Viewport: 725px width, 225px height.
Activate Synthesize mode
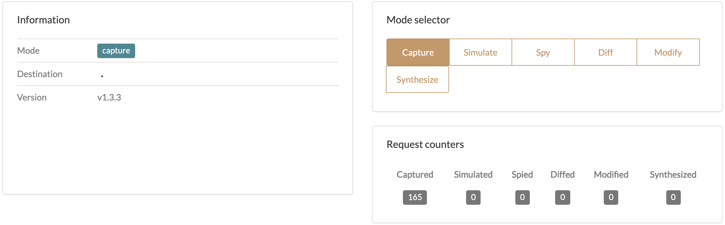click(x=417, y=79)
